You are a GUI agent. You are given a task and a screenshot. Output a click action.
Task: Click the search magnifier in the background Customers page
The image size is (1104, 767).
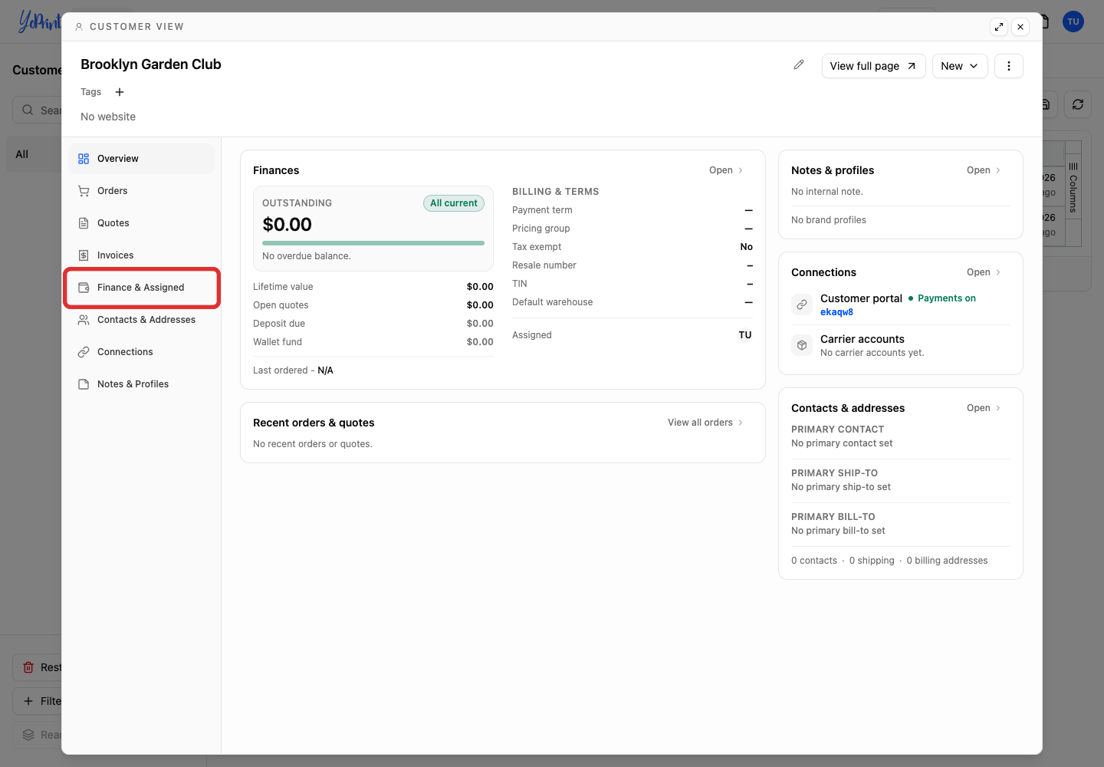(x=28, y=110)
